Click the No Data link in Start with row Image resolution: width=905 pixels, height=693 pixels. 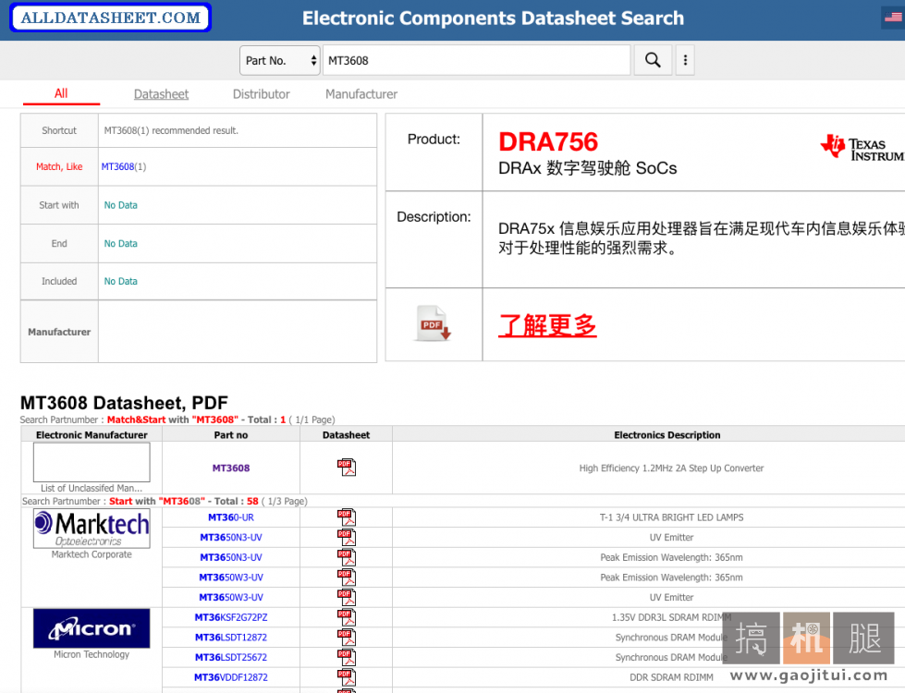[x=120, y=205]
